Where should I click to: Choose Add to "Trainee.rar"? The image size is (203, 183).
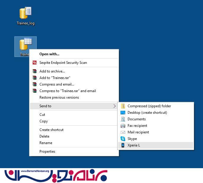pos(55,78)
